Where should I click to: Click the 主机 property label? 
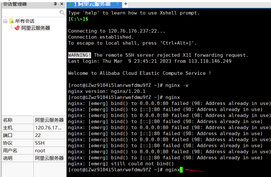7,128
